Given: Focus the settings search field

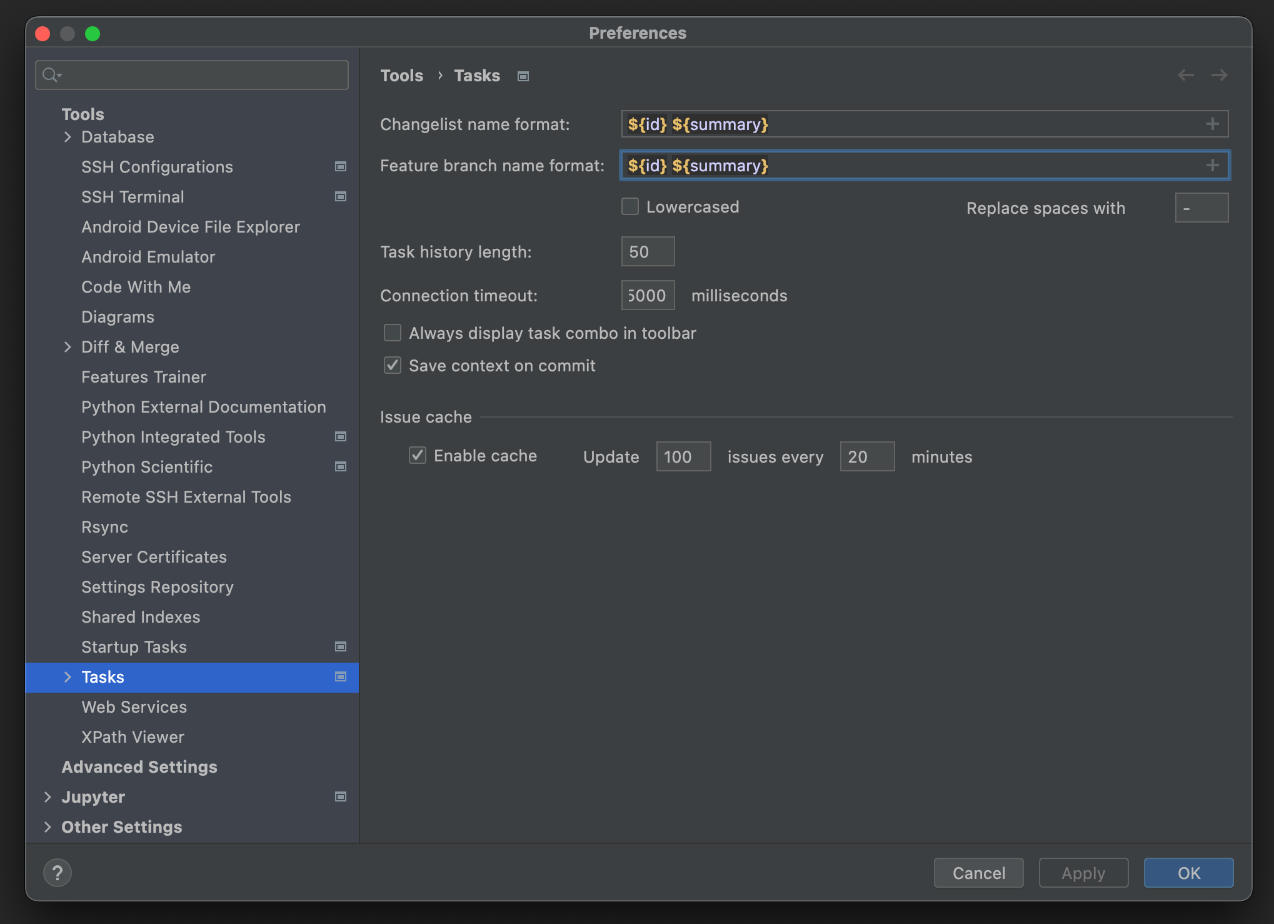Looking at the screenshot, I should click(x=192, y=75).
